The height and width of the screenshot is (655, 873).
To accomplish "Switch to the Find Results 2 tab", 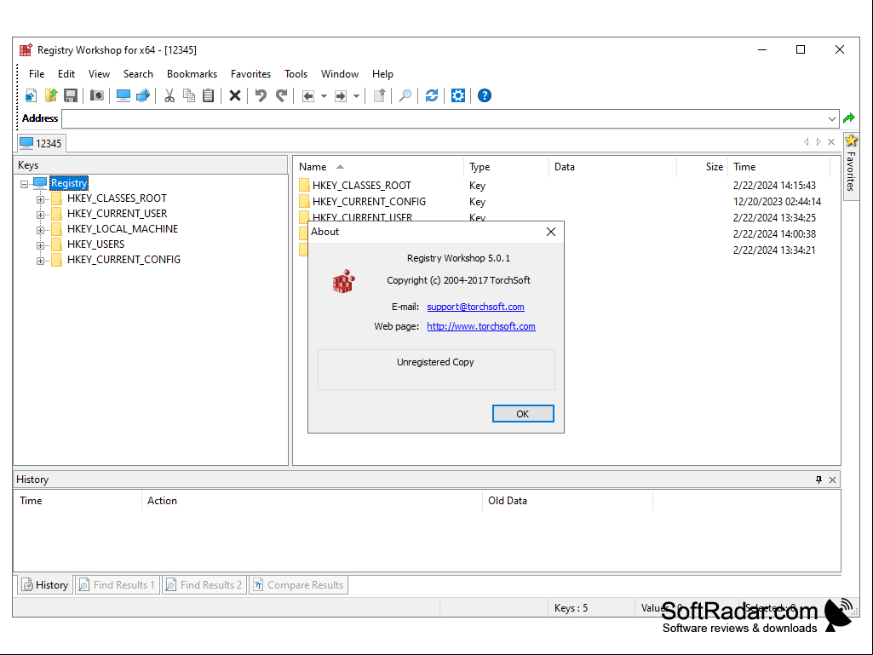I will tap(204, 585).
